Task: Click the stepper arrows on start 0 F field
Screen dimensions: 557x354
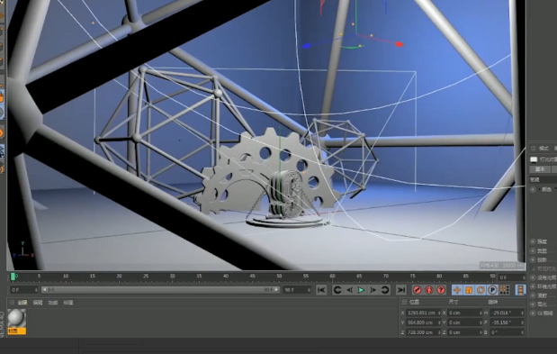Action: pos(36,290)
